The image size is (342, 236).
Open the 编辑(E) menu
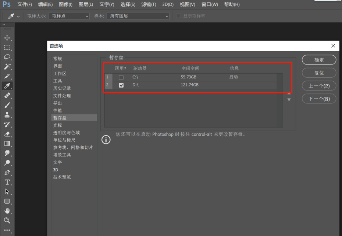click(x=45, y=4)
